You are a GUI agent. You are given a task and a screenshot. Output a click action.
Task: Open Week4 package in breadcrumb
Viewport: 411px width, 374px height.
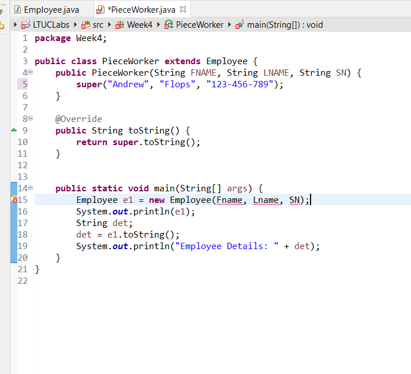click(x=140, y=25)
